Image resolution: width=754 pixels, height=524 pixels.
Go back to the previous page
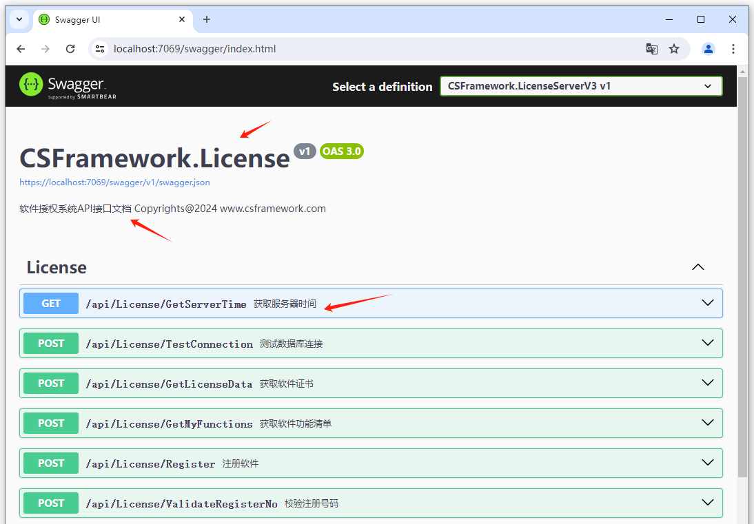pos(21,49)
